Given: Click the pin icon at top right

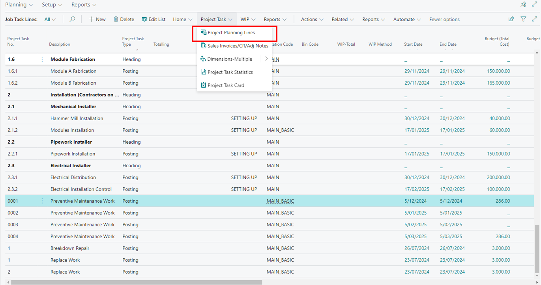Looking at the screenshot, I should [523, 5].
